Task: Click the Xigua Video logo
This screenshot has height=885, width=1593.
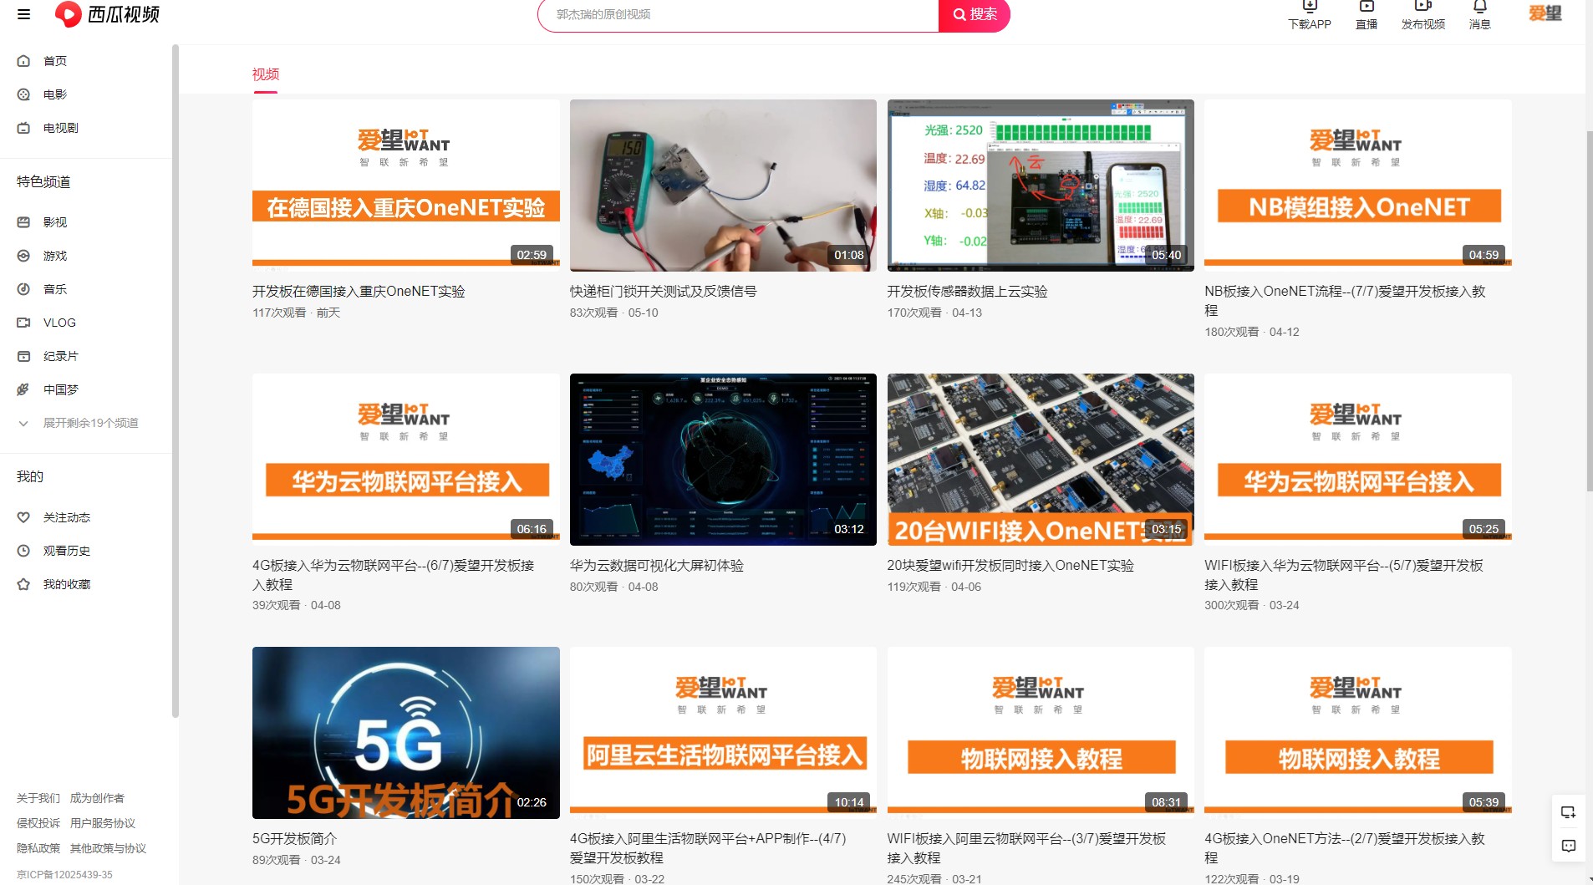Action: (x=107, y=14)
